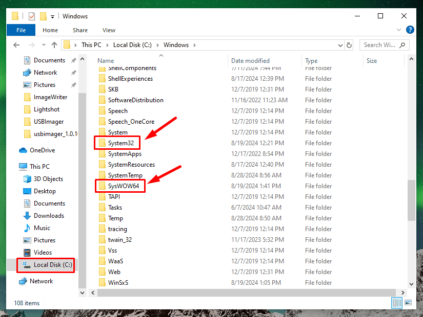This screenshot has width=423, height=317.
Task: Open the File menu tab
Action: tap(21, 30)
